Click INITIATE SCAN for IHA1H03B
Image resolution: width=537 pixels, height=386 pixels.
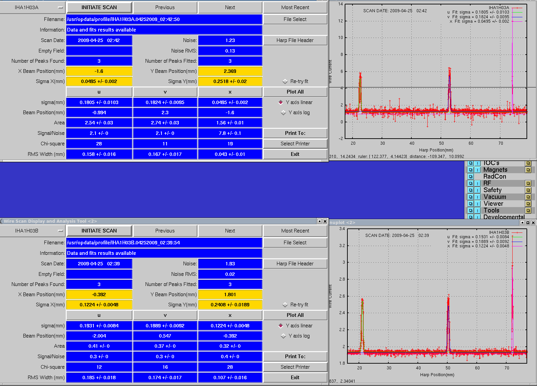[x=99, y=231]
